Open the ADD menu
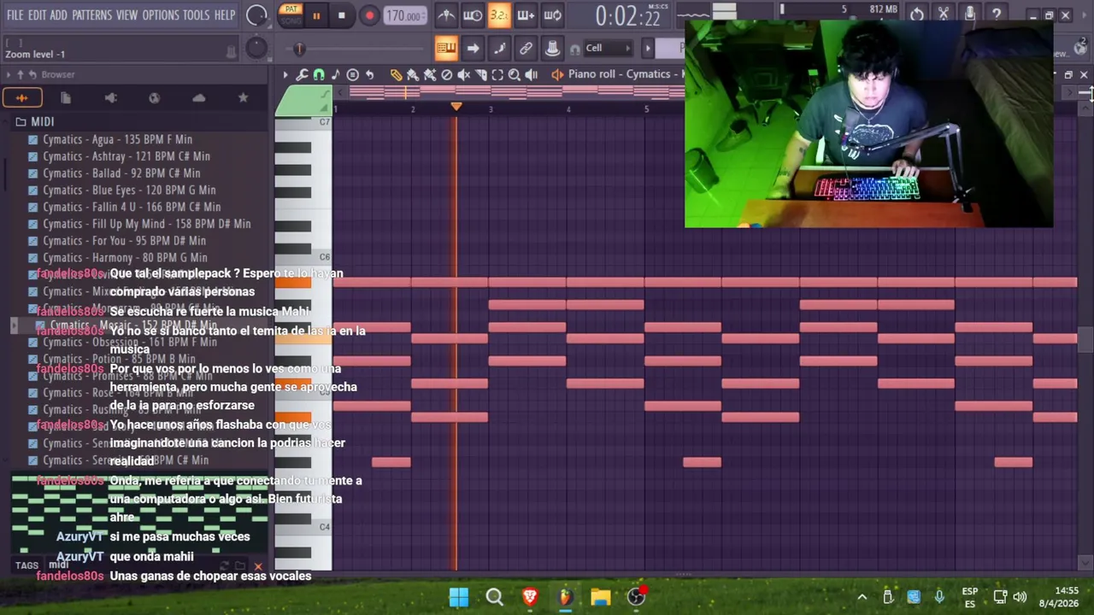Viewport: 1094px width, 615px height. tap(58, 15)
